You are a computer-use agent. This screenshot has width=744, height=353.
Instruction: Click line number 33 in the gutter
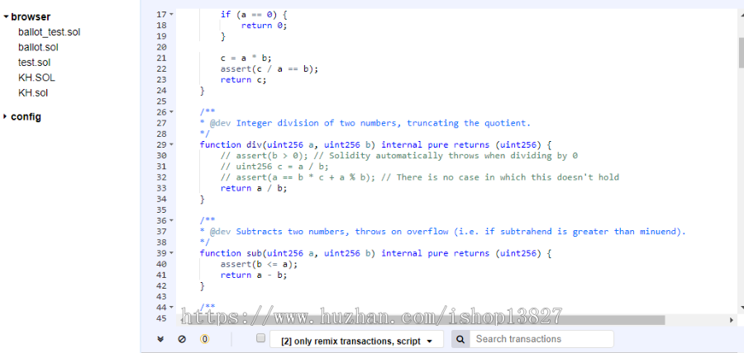click(161, 188)
